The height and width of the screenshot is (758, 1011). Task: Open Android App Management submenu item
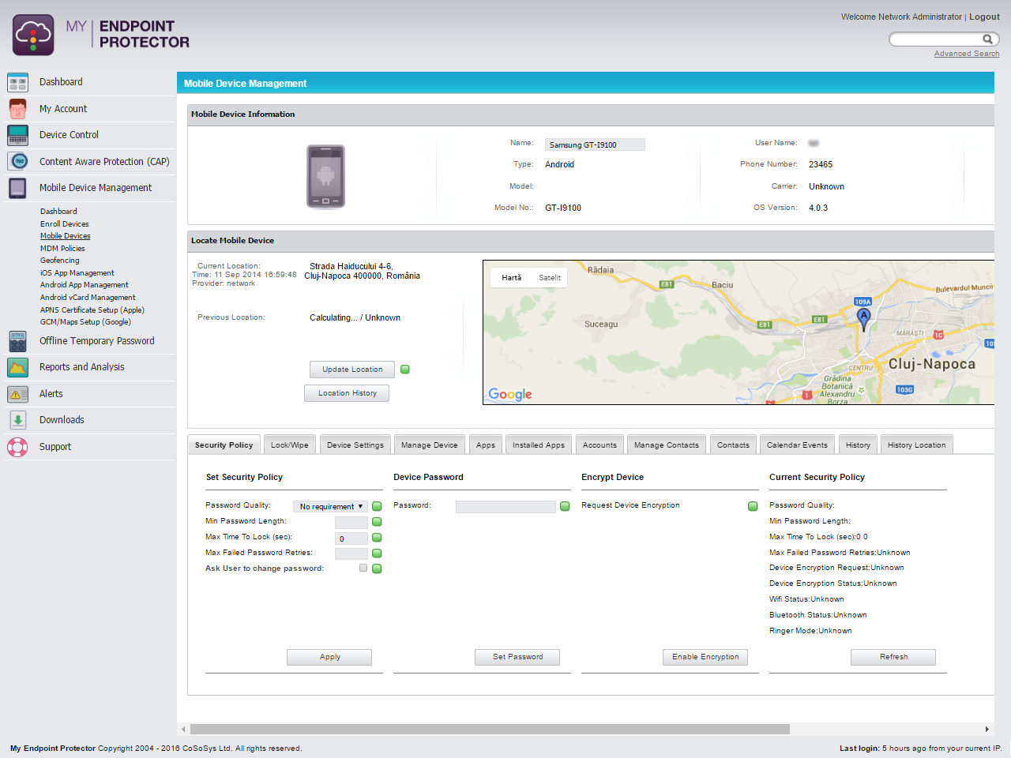(x=85, y=285)
